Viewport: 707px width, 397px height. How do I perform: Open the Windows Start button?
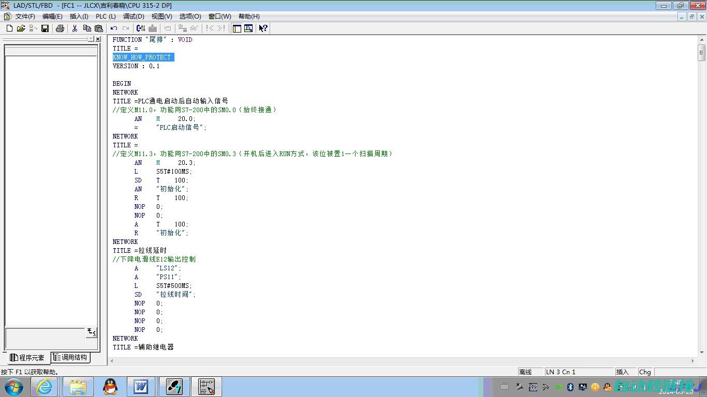point(13,387)
